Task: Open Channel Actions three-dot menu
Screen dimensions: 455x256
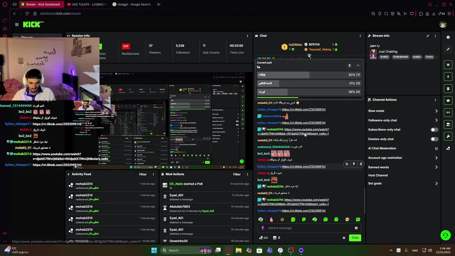Action: (x=435, y=100)
